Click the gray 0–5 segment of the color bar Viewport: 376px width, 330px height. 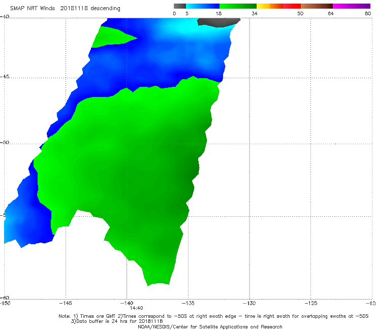pos(180,6)
